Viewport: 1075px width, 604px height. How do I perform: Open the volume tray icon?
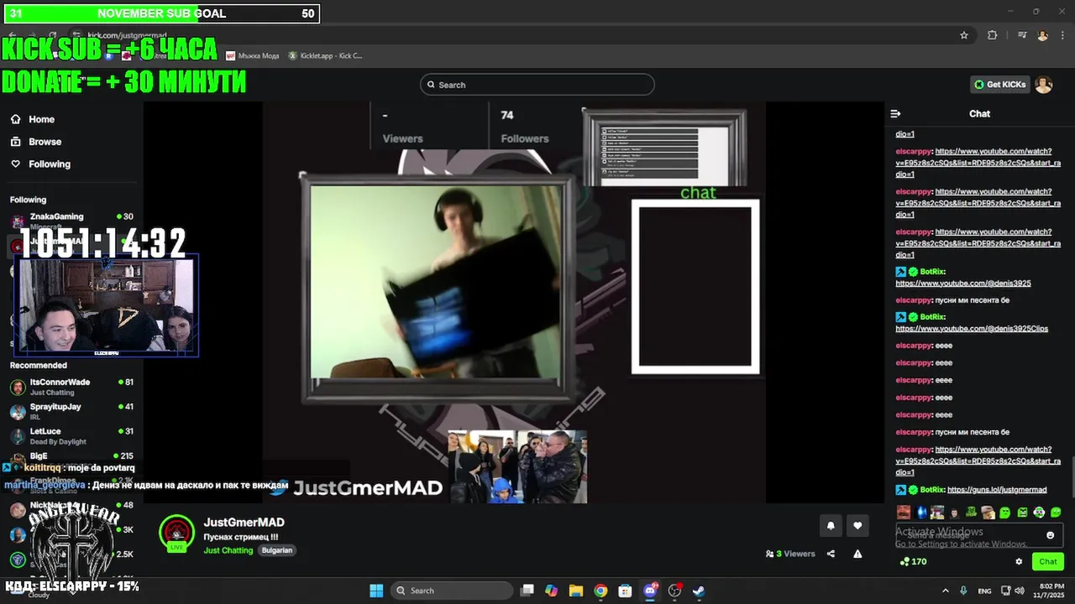(x=1019, y=591)
